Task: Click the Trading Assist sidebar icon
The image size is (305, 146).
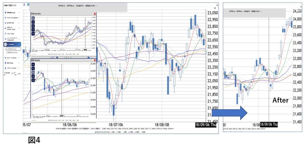Action: point(5,39)
